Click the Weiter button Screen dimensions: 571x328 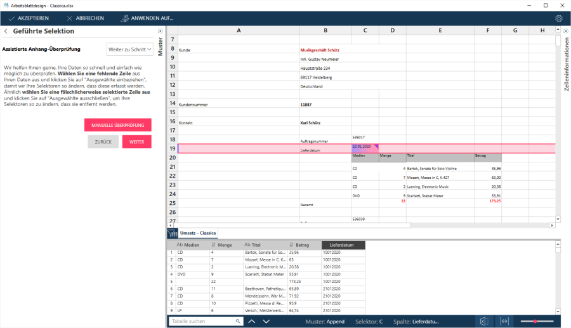click(x=136, y=142)
